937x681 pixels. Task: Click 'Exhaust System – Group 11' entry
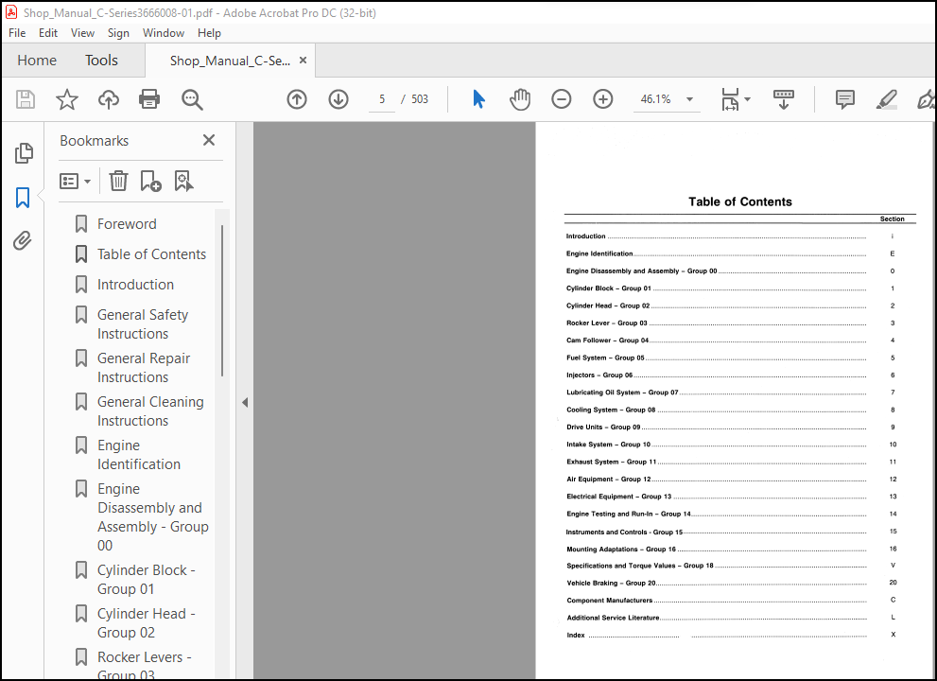tap(612, 462)
